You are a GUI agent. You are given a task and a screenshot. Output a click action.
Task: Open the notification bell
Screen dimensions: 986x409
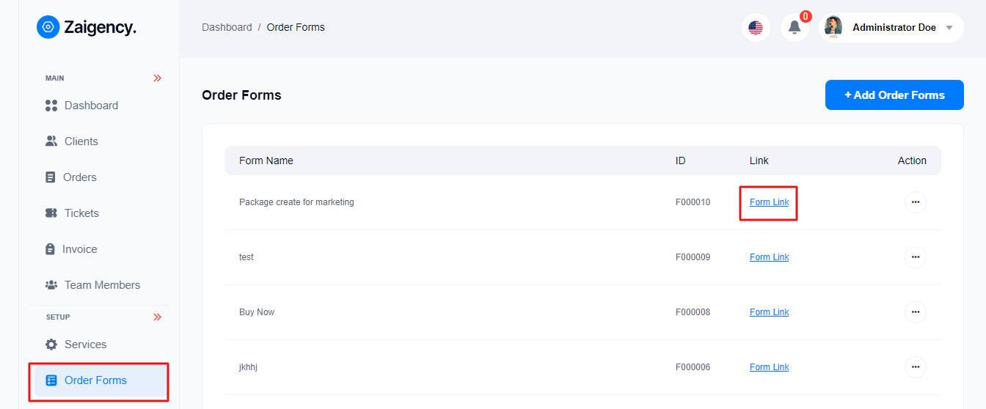point(795,28)
